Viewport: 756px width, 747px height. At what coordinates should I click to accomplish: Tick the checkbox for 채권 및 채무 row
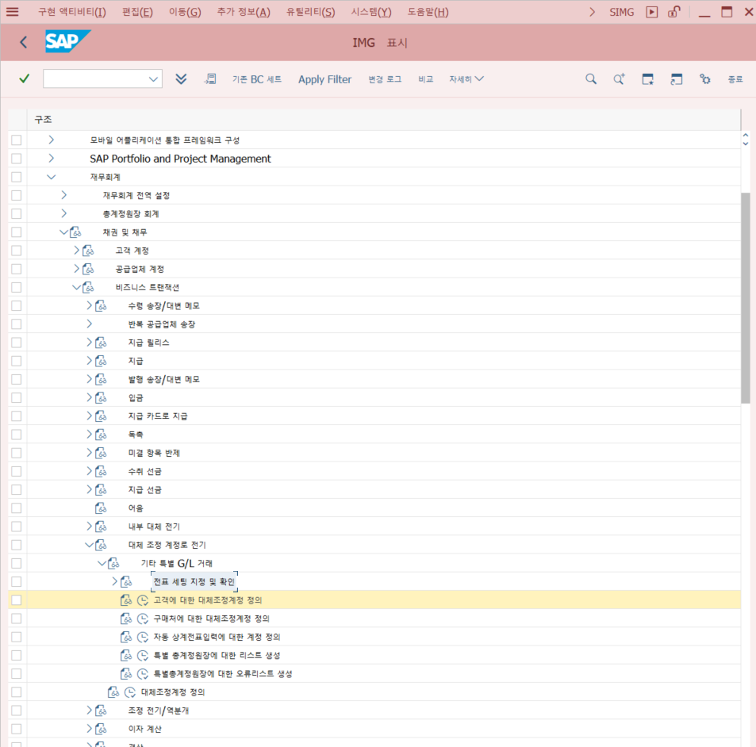[17, 232]
